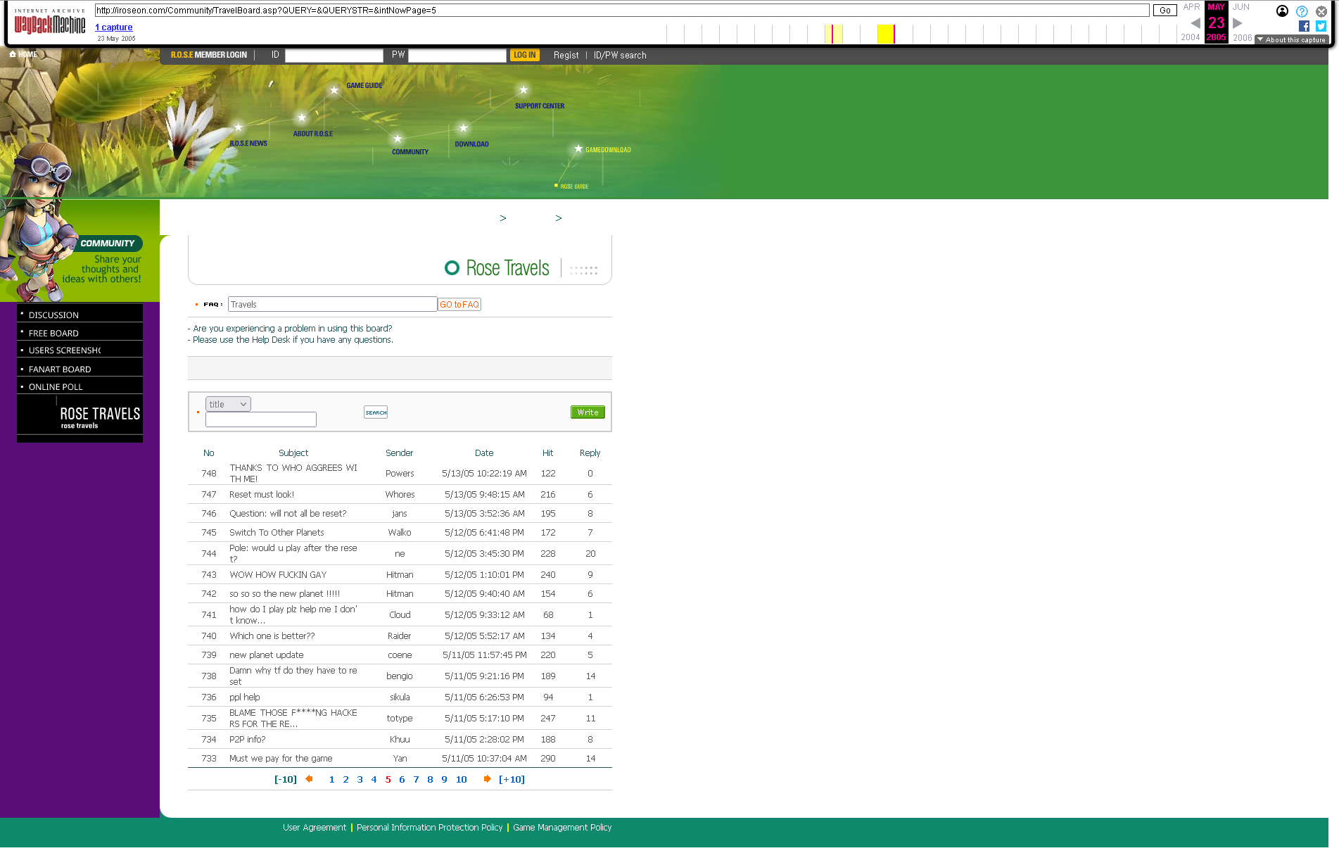Click the GO to FAQ button
The image size is (1339, 853).
[459, 305]
